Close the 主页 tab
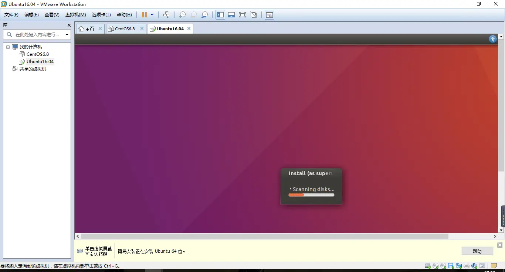 100,28
